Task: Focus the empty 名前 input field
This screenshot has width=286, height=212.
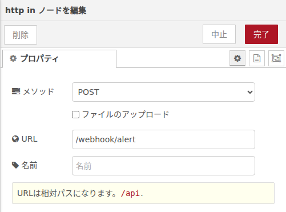Action: (163, 166)
